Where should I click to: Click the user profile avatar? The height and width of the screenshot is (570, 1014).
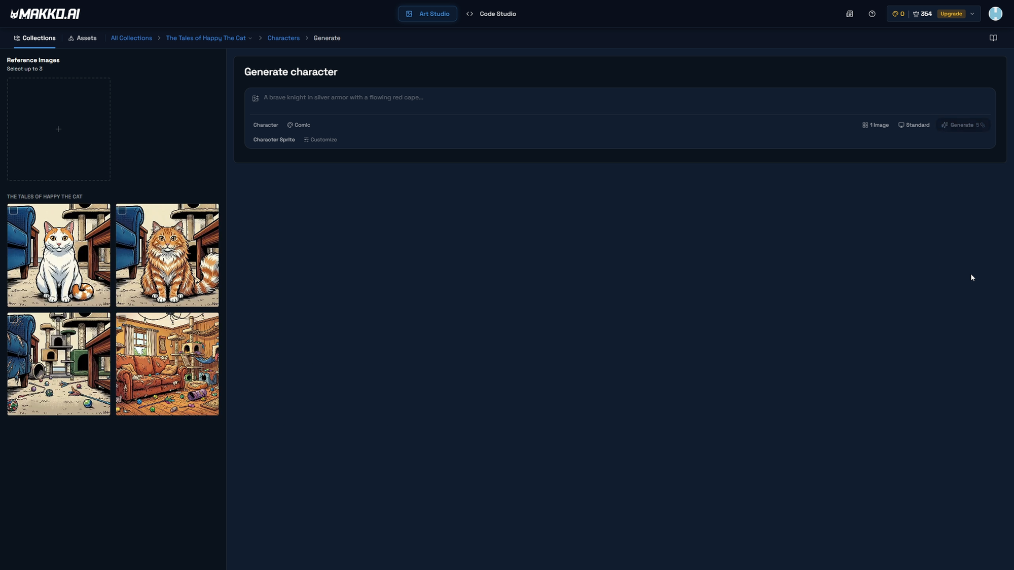[x=995, y=14]
